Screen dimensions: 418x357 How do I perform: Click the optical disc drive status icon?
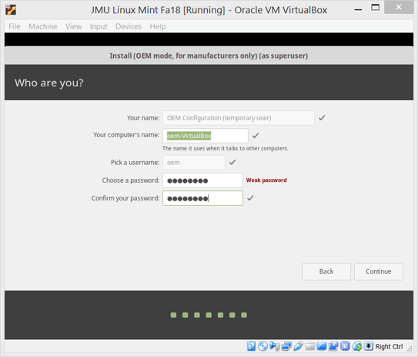click(x=263, y=346)
